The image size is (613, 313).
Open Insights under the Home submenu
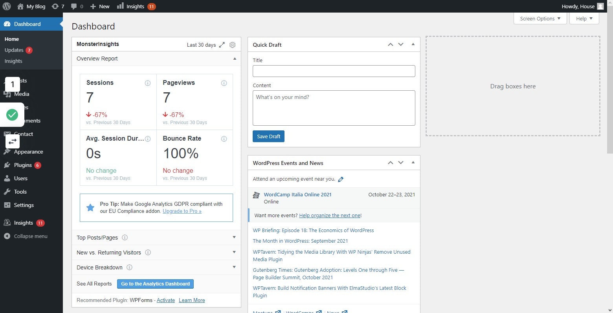tap(13, 61)
